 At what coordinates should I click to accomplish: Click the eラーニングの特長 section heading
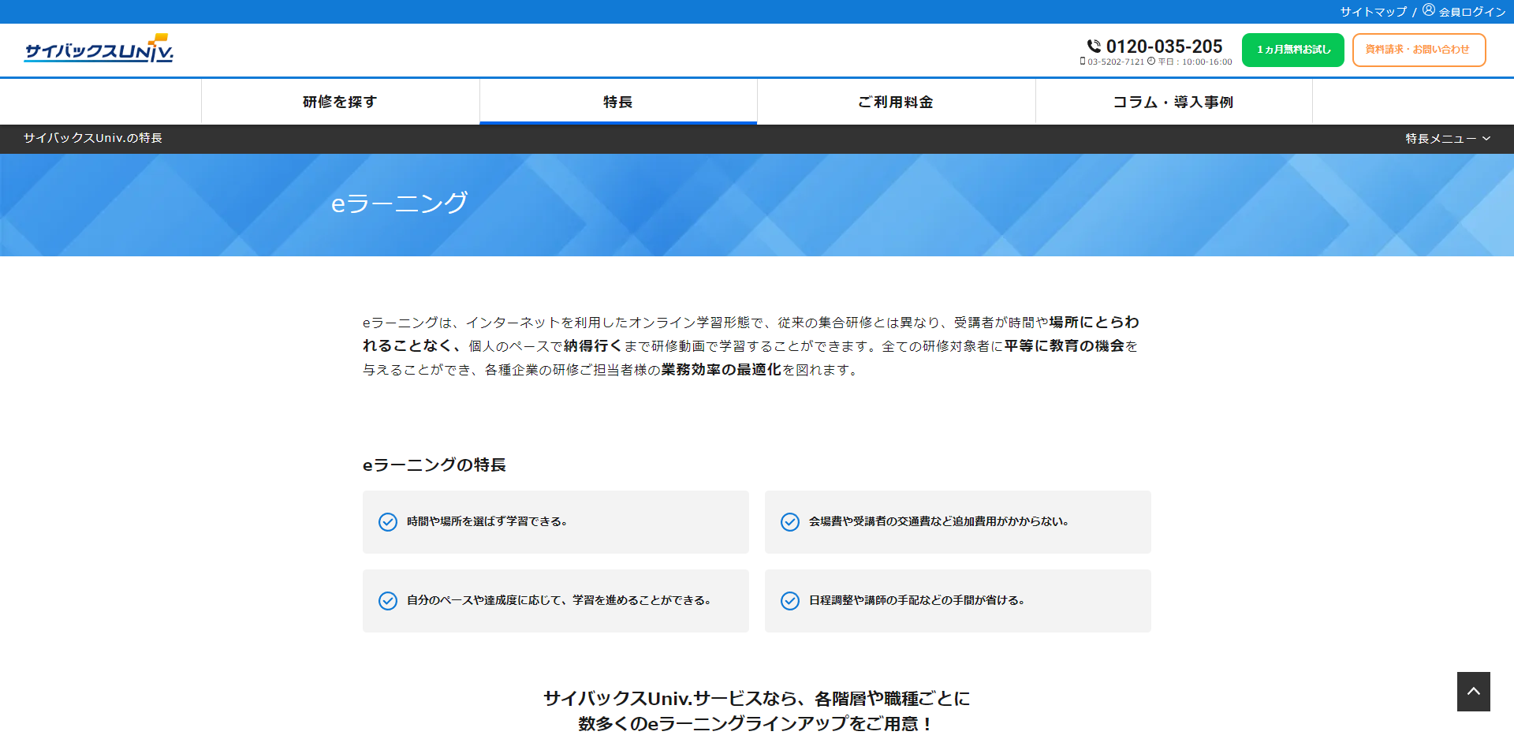pyautogui.click(x=434, y=465)
